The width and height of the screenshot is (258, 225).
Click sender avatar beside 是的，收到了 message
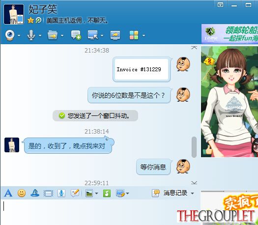tap(12, 145)
